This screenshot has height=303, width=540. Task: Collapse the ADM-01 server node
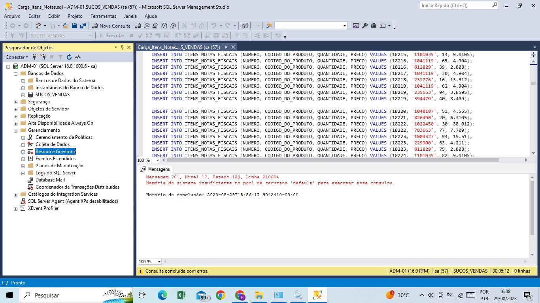[x=8, y=66]
